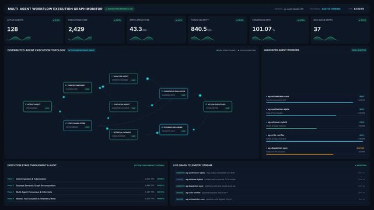
Task: Click the ag-dispatcher-sync orange progress bar
Action: tap(299, 154)
